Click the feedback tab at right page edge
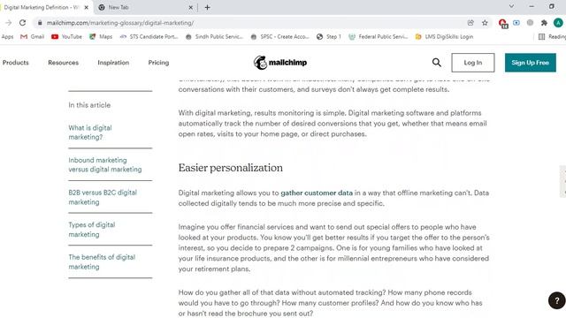Image resolution: width=566 pixels, height=318 pixels. click(562, 181)
